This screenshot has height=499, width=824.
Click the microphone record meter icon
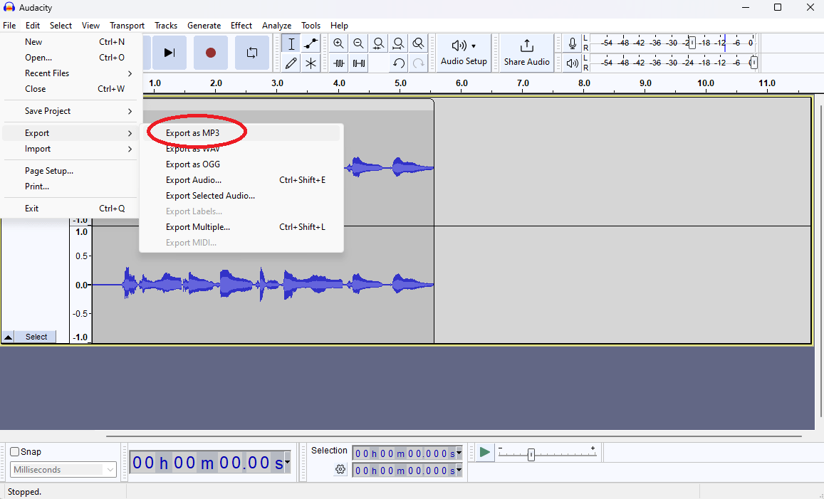pyautogui.click(x=573, y=43)
